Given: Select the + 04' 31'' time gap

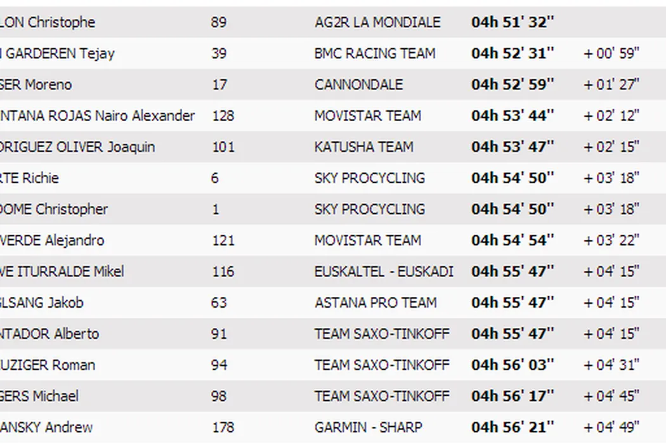Looking at the screenshot, I should tap(611, 364).
